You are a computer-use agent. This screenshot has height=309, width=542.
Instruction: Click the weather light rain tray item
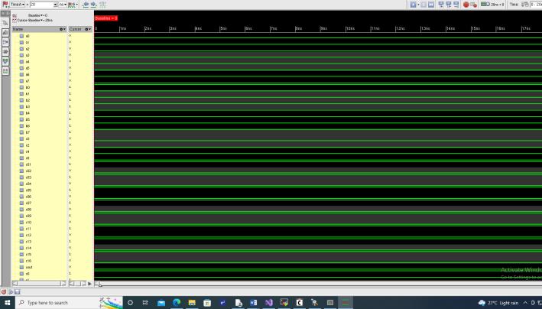click(498, 303)
